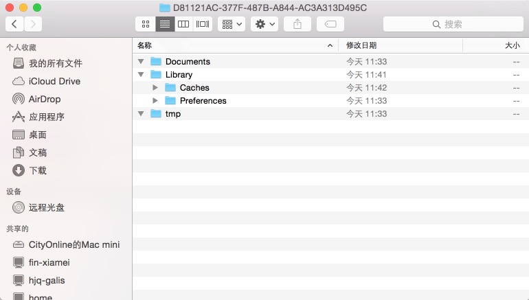This screenshot has height=300, width=529.
Task: Switch to Cover Flow view
Action: [203, 24]
